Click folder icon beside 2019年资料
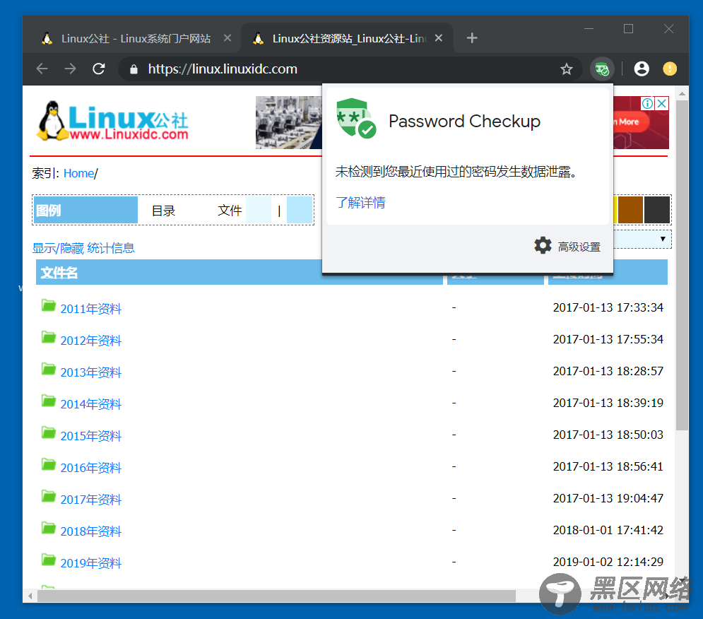This screenshot has height=619, width=703. pyautogui.click(x=49, y=560)
